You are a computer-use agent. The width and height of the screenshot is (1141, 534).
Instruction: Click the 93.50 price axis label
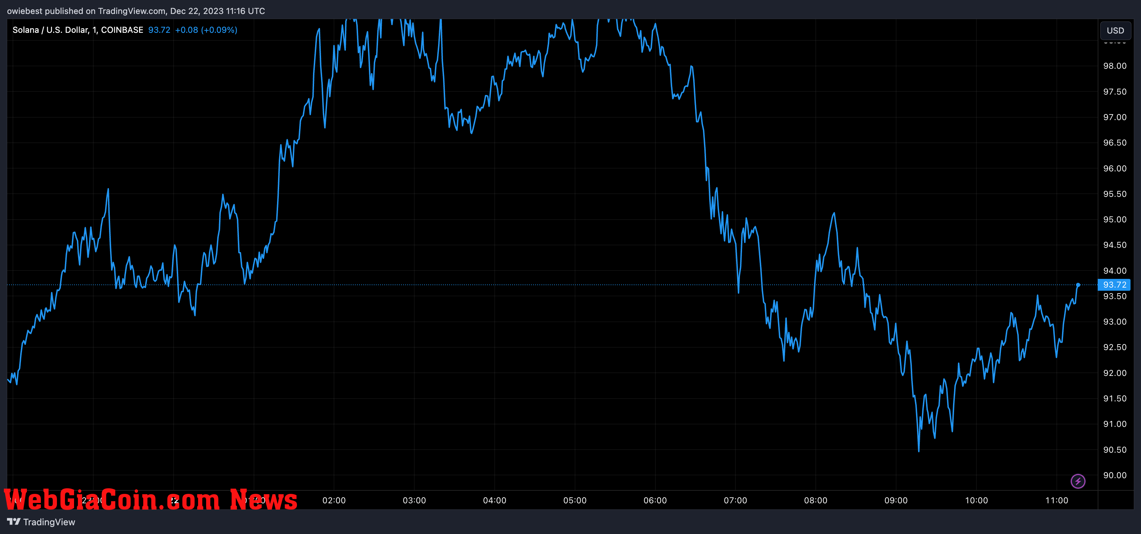coord(1114,296)
